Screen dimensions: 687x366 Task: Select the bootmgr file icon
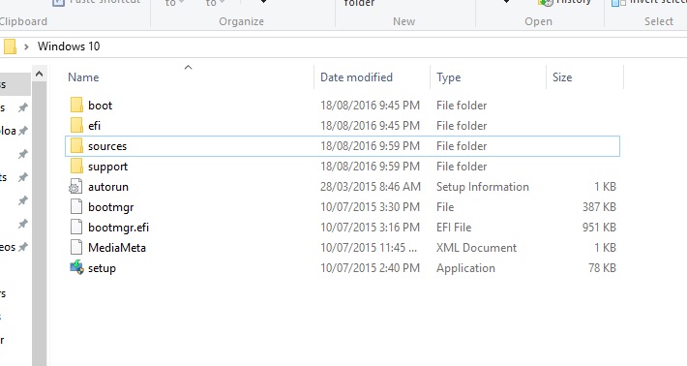pos(76,207)
